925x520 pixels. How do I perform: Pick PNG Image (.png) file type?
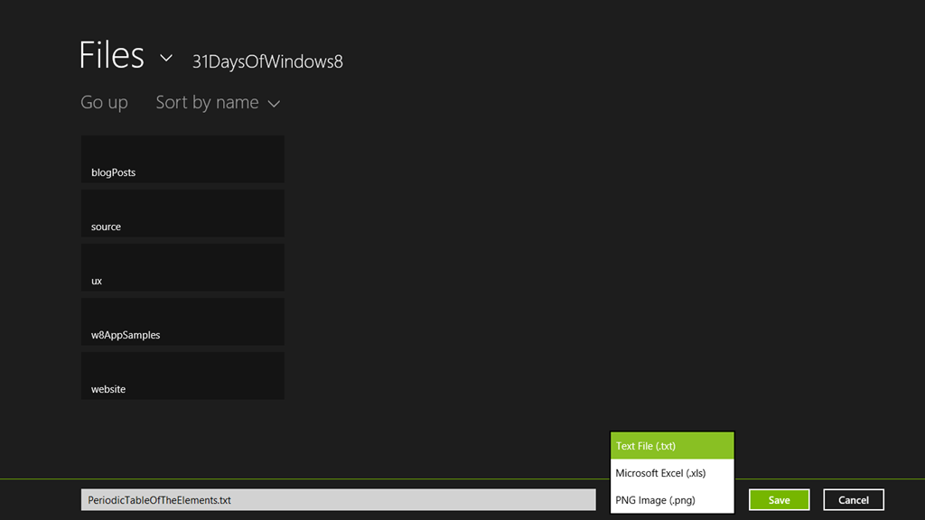672,500
